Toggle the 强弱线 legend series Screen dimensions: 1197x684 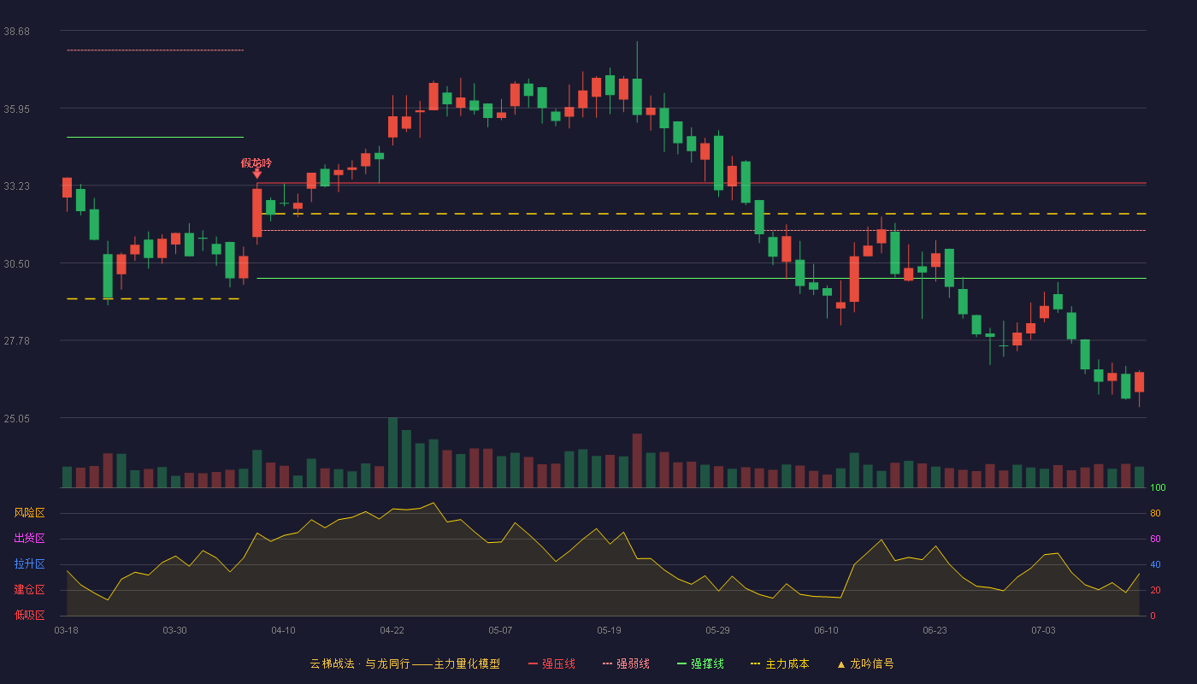[626, 663]
